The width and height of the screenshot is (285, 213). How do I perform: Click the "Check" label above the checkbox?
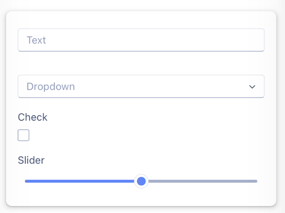(x=33, y=117)
